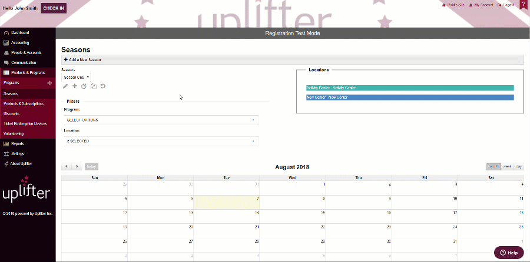Switch calendar to day view
Screen dimensions: 530x262
click(x=519, y=167)
